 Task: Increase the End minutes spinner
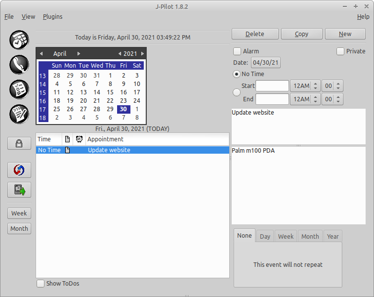click(x=338, y=97)
